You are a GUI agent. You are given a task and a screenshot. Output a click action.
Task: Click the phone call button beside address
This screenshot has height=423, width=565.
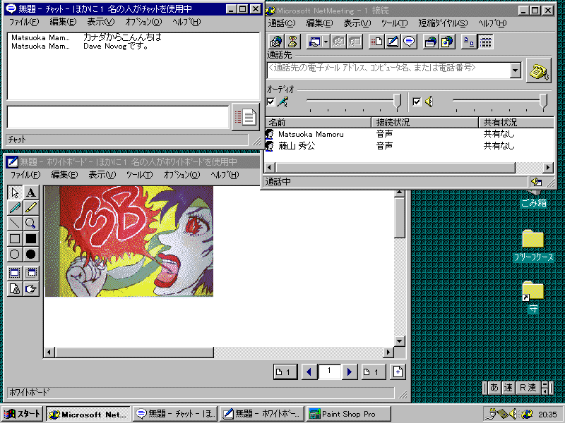coord(538,70)
